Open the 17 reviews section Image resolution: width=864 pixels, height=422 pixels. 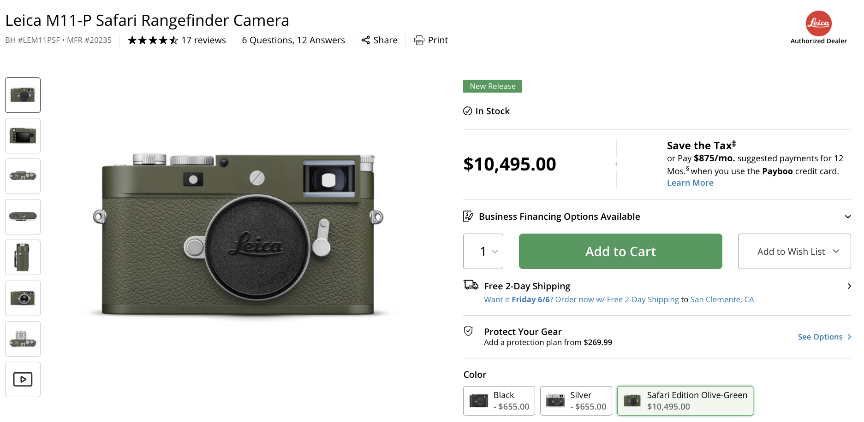tap(203, 40)
